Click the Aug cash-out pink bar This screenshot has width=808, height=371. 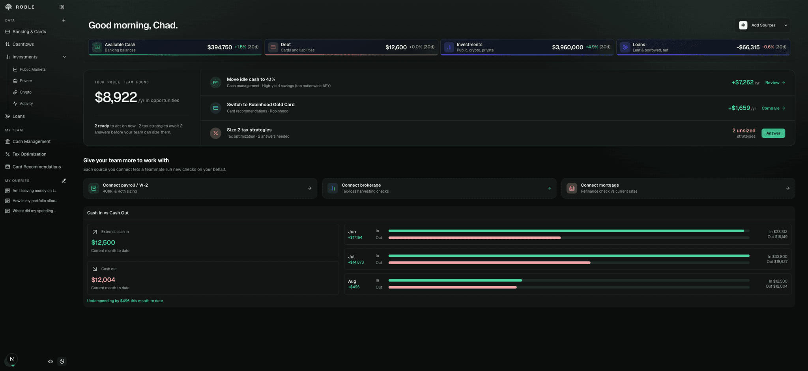453,287
